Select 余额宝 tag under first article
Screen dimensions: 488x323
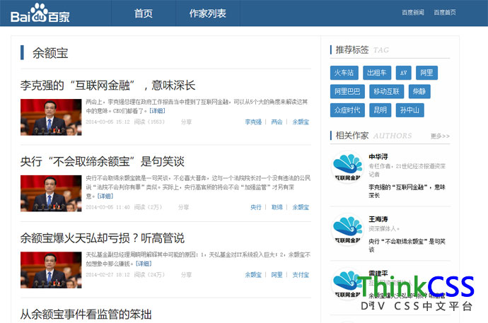point(301,122)
